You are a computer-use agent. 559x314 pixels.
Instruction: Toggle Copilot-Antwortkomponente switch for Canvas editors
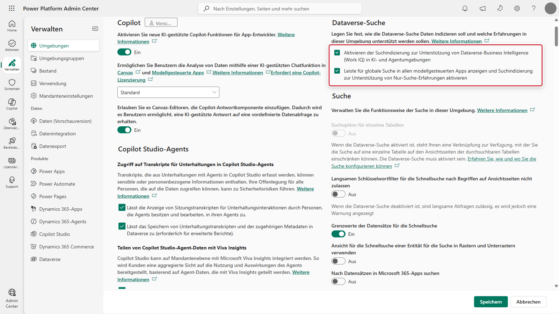124,130
